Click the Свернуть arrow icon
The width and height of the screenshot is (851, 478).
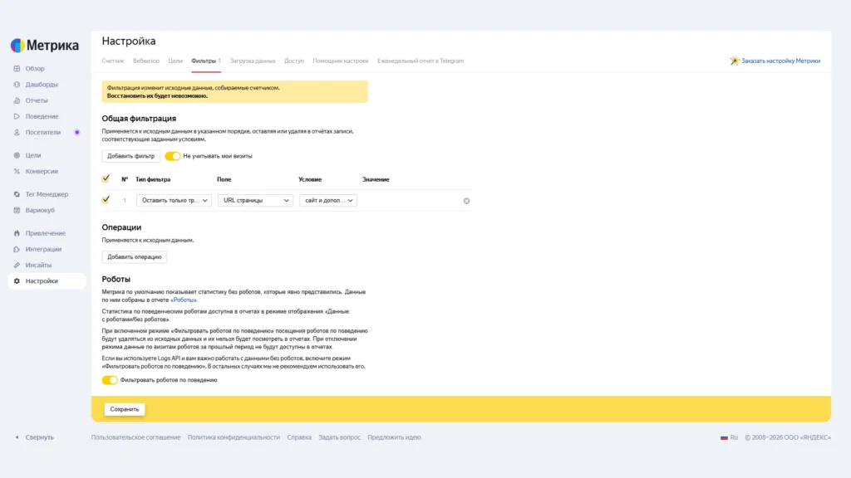click(x=17, y=437)
